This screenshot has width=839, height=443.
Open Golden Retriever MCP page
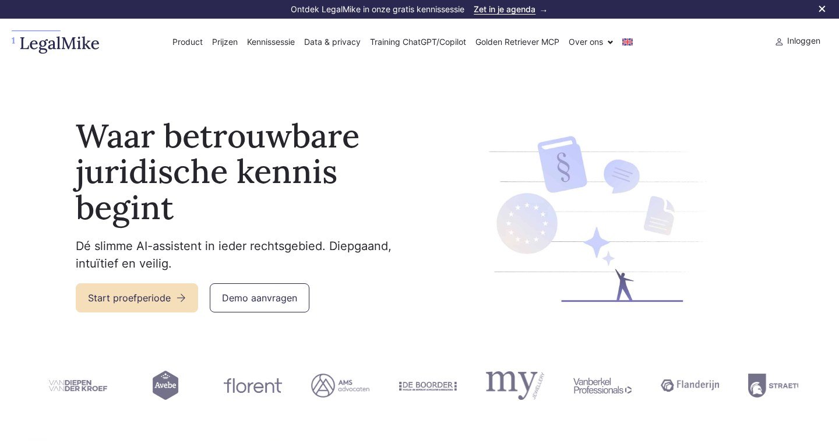pos(517,42)
